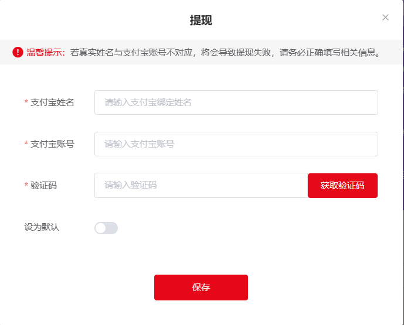Image resolution: width=404 pixels, height=325 pixels.
Task: Focus the 验证码 input field
Action: click(x=201, y=185)
